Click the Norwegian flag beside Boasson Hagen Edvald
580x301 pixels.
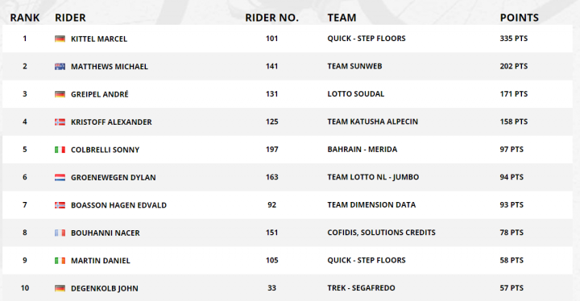pyautogui.click(x=60, y=205)
